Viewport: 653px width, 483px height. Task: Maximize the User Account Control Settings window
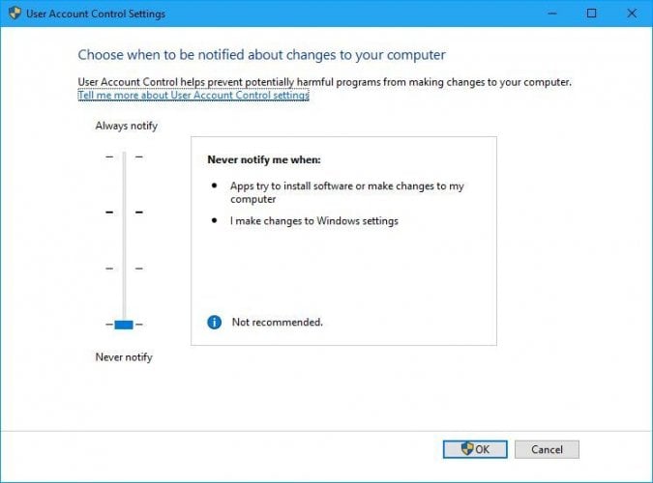click(591, 14)
